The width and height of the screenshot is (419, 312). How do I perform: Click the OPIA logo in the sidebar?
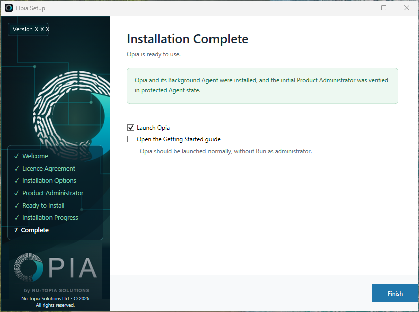[x=55, y=267]
